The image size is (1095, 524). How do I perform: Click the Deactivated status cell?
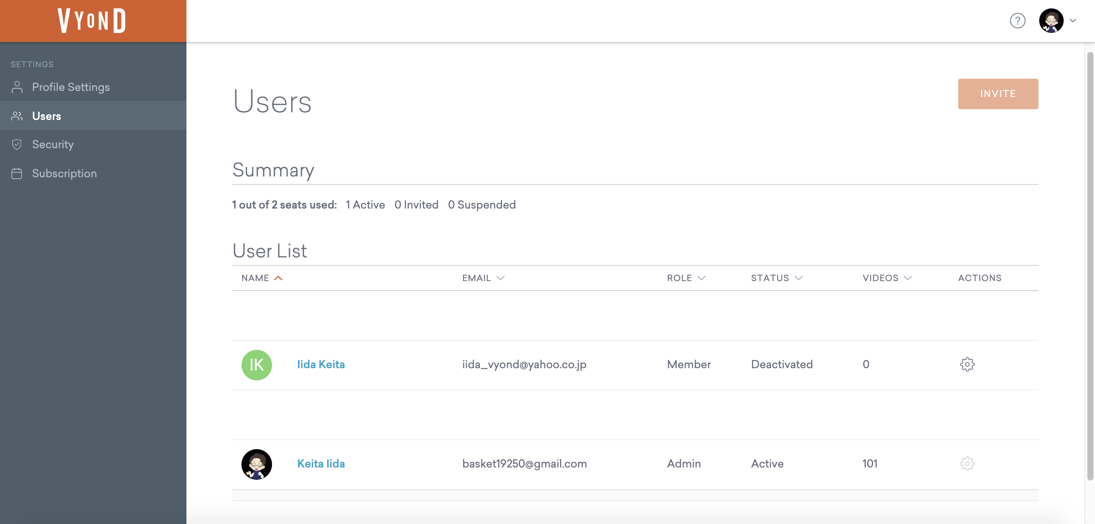click(x=782, y=365)
